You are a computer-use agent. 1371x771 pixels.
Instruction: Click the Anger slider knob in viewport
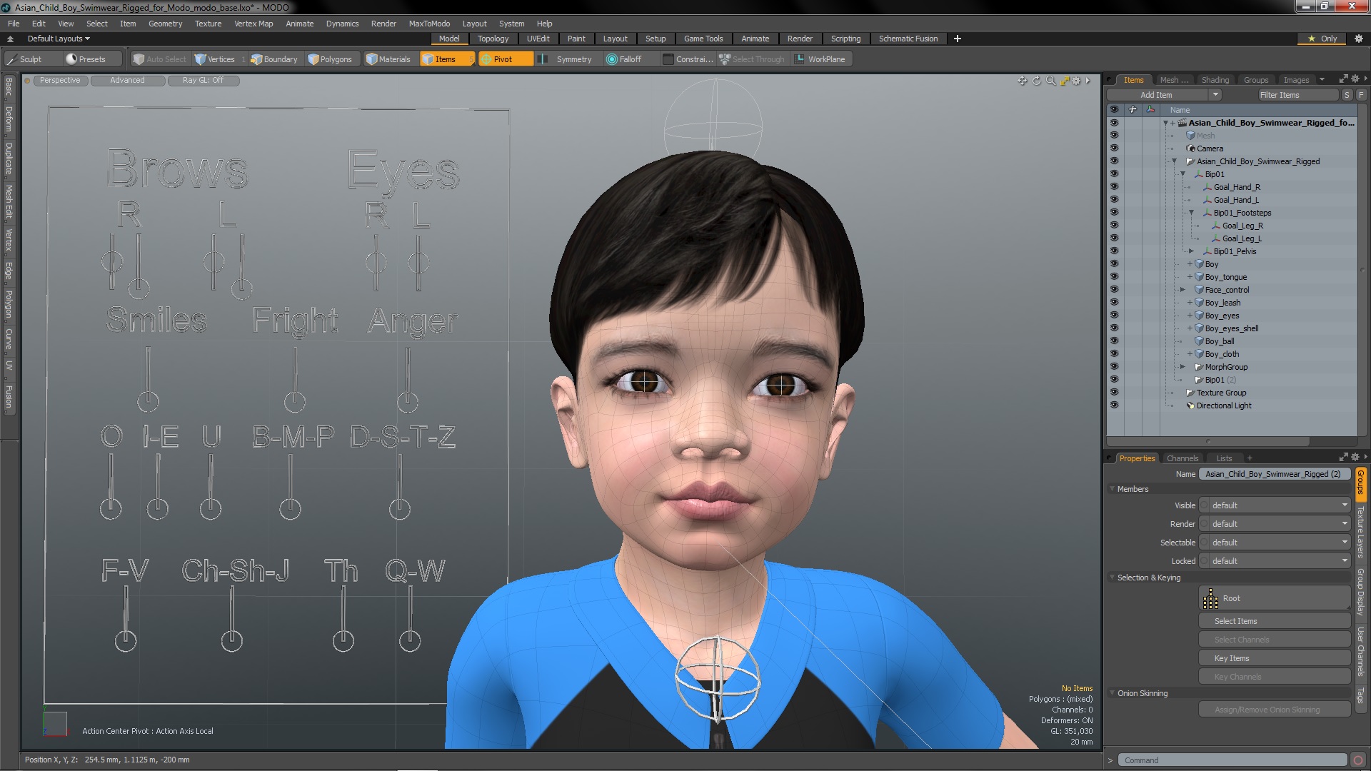(x=408, y=402)
